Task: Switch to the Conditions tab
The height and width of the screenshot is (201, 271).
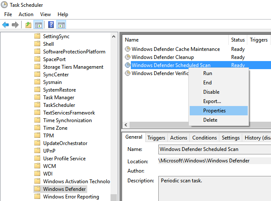Action: (205, 138)
